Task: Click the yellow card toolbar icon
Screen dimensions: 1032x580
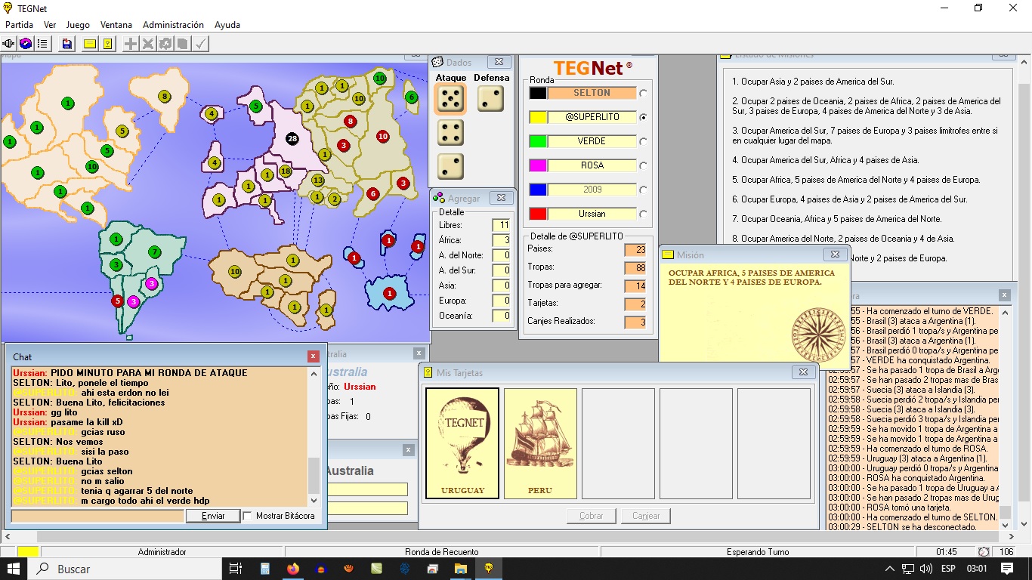Action: pyautogui.click(x=90, y=44)
